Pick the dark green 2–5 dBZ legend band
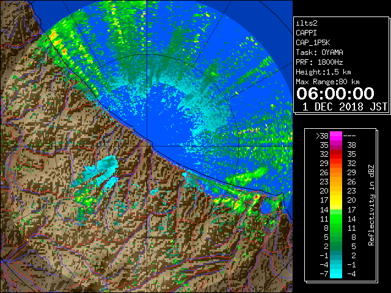 [x=336, y=246]
